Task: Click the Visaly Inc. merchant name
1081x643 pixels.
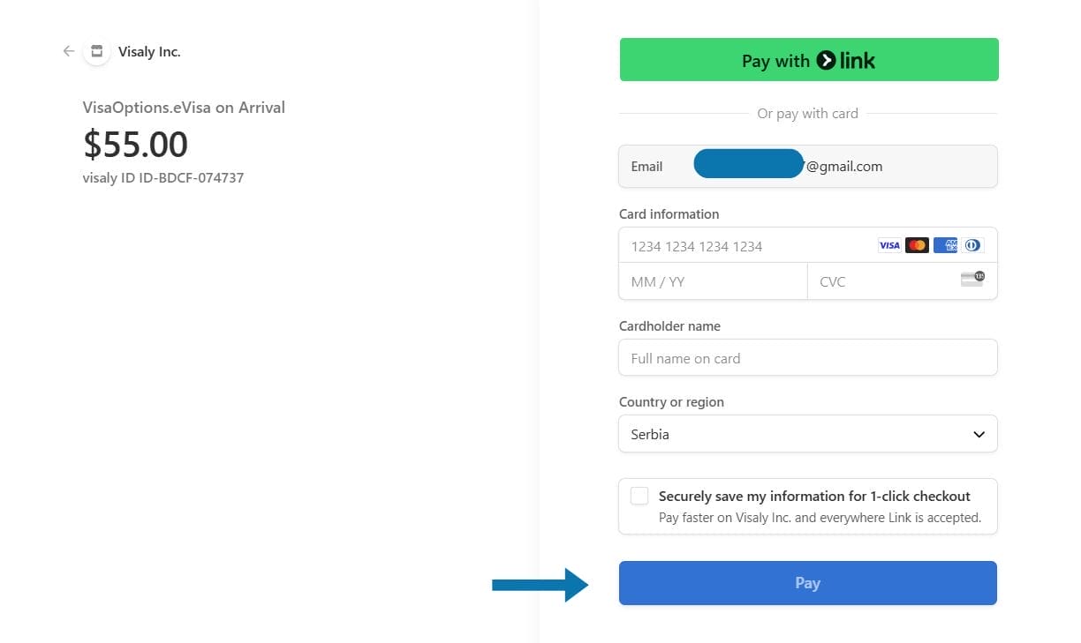Action: point(149,52)
